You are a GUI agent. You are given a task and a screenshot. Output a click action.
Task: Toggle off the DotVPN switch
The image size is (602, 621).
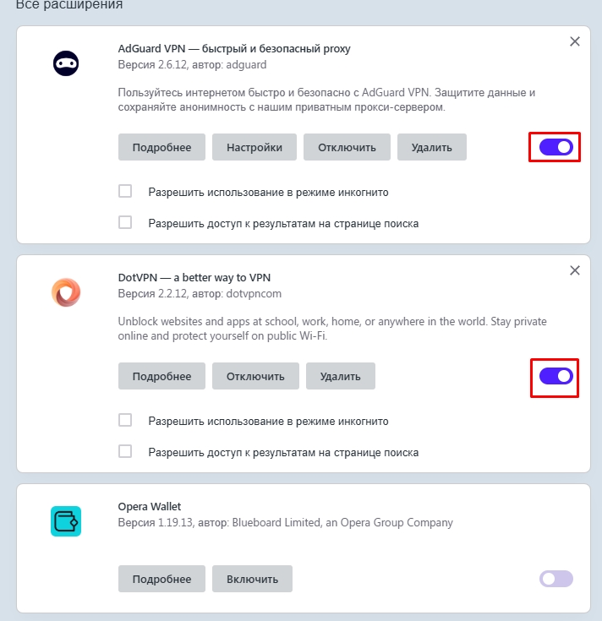(x=556, y=376)
